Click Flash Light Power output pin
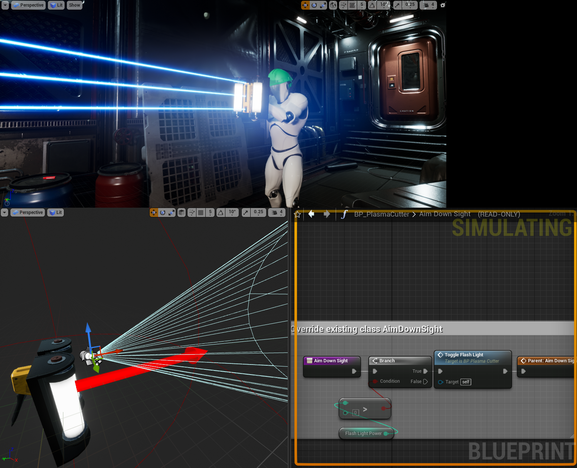 pyautogui.click(x=386, y=434)
